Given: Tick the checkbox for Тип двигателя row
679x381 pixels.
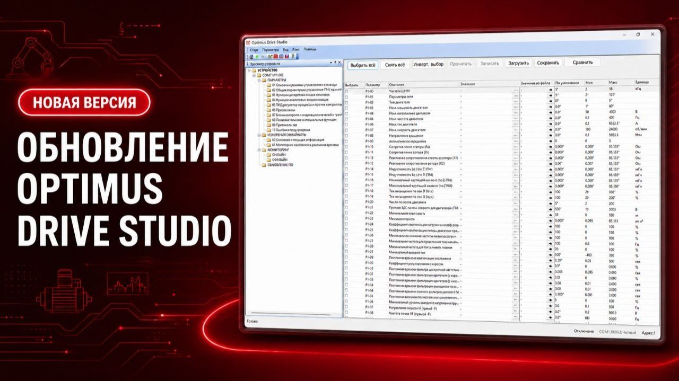Looking at the screenshot, I should coord(347,102).
